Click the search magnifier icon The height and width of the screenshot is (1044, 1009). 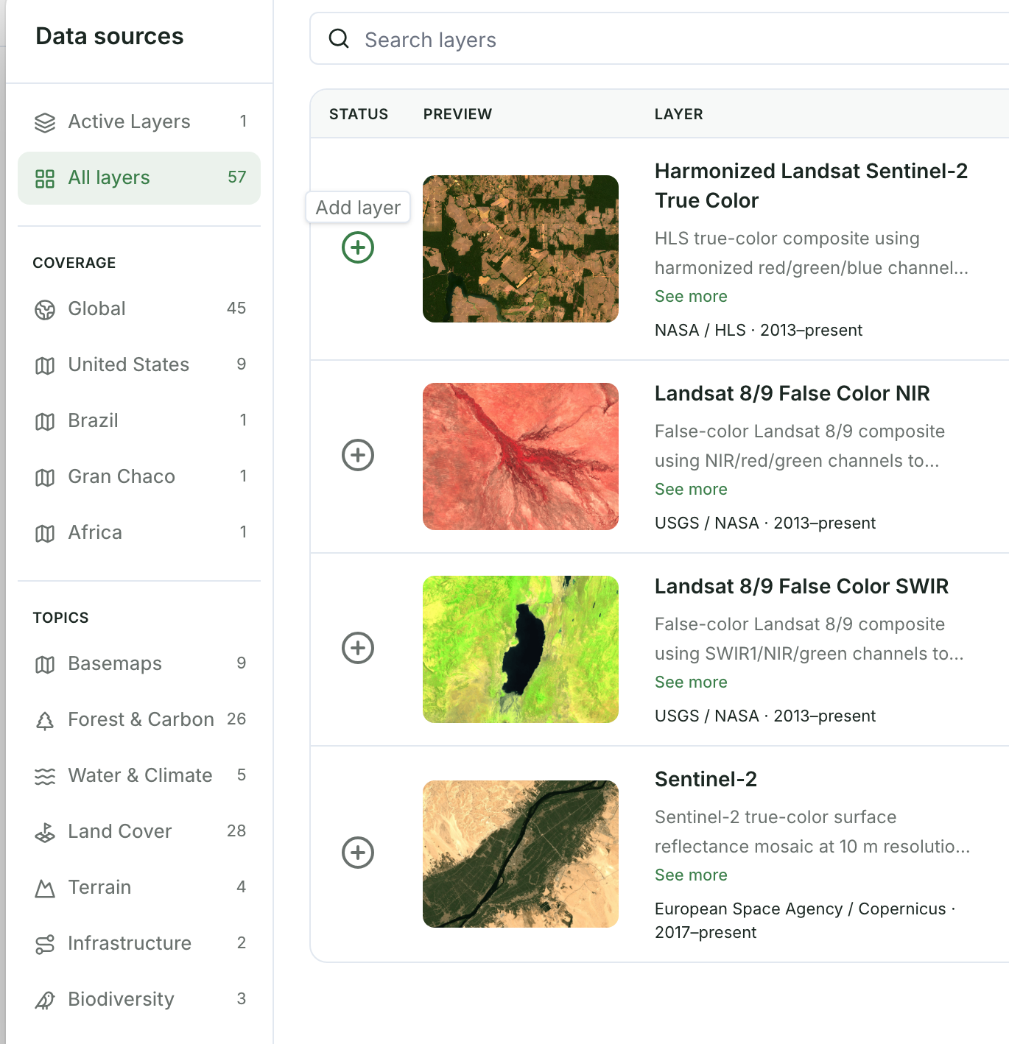click(x=339, y=39)
